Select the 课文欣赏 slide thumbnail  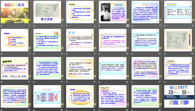point(48,12)
